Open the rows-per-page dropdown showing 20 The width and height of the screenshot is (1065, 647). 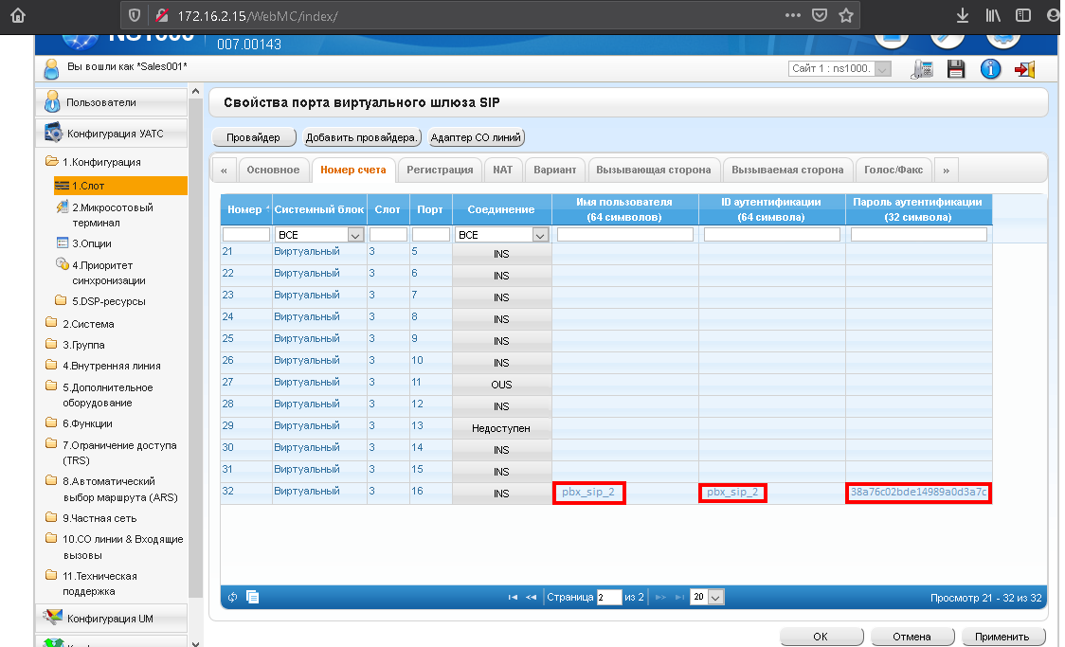[715, 597]
